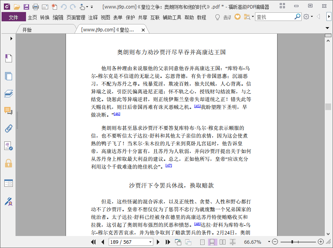Viewport: 333px width, 248px height.
Task: Open the security lock panel
Action: point(9,163)
